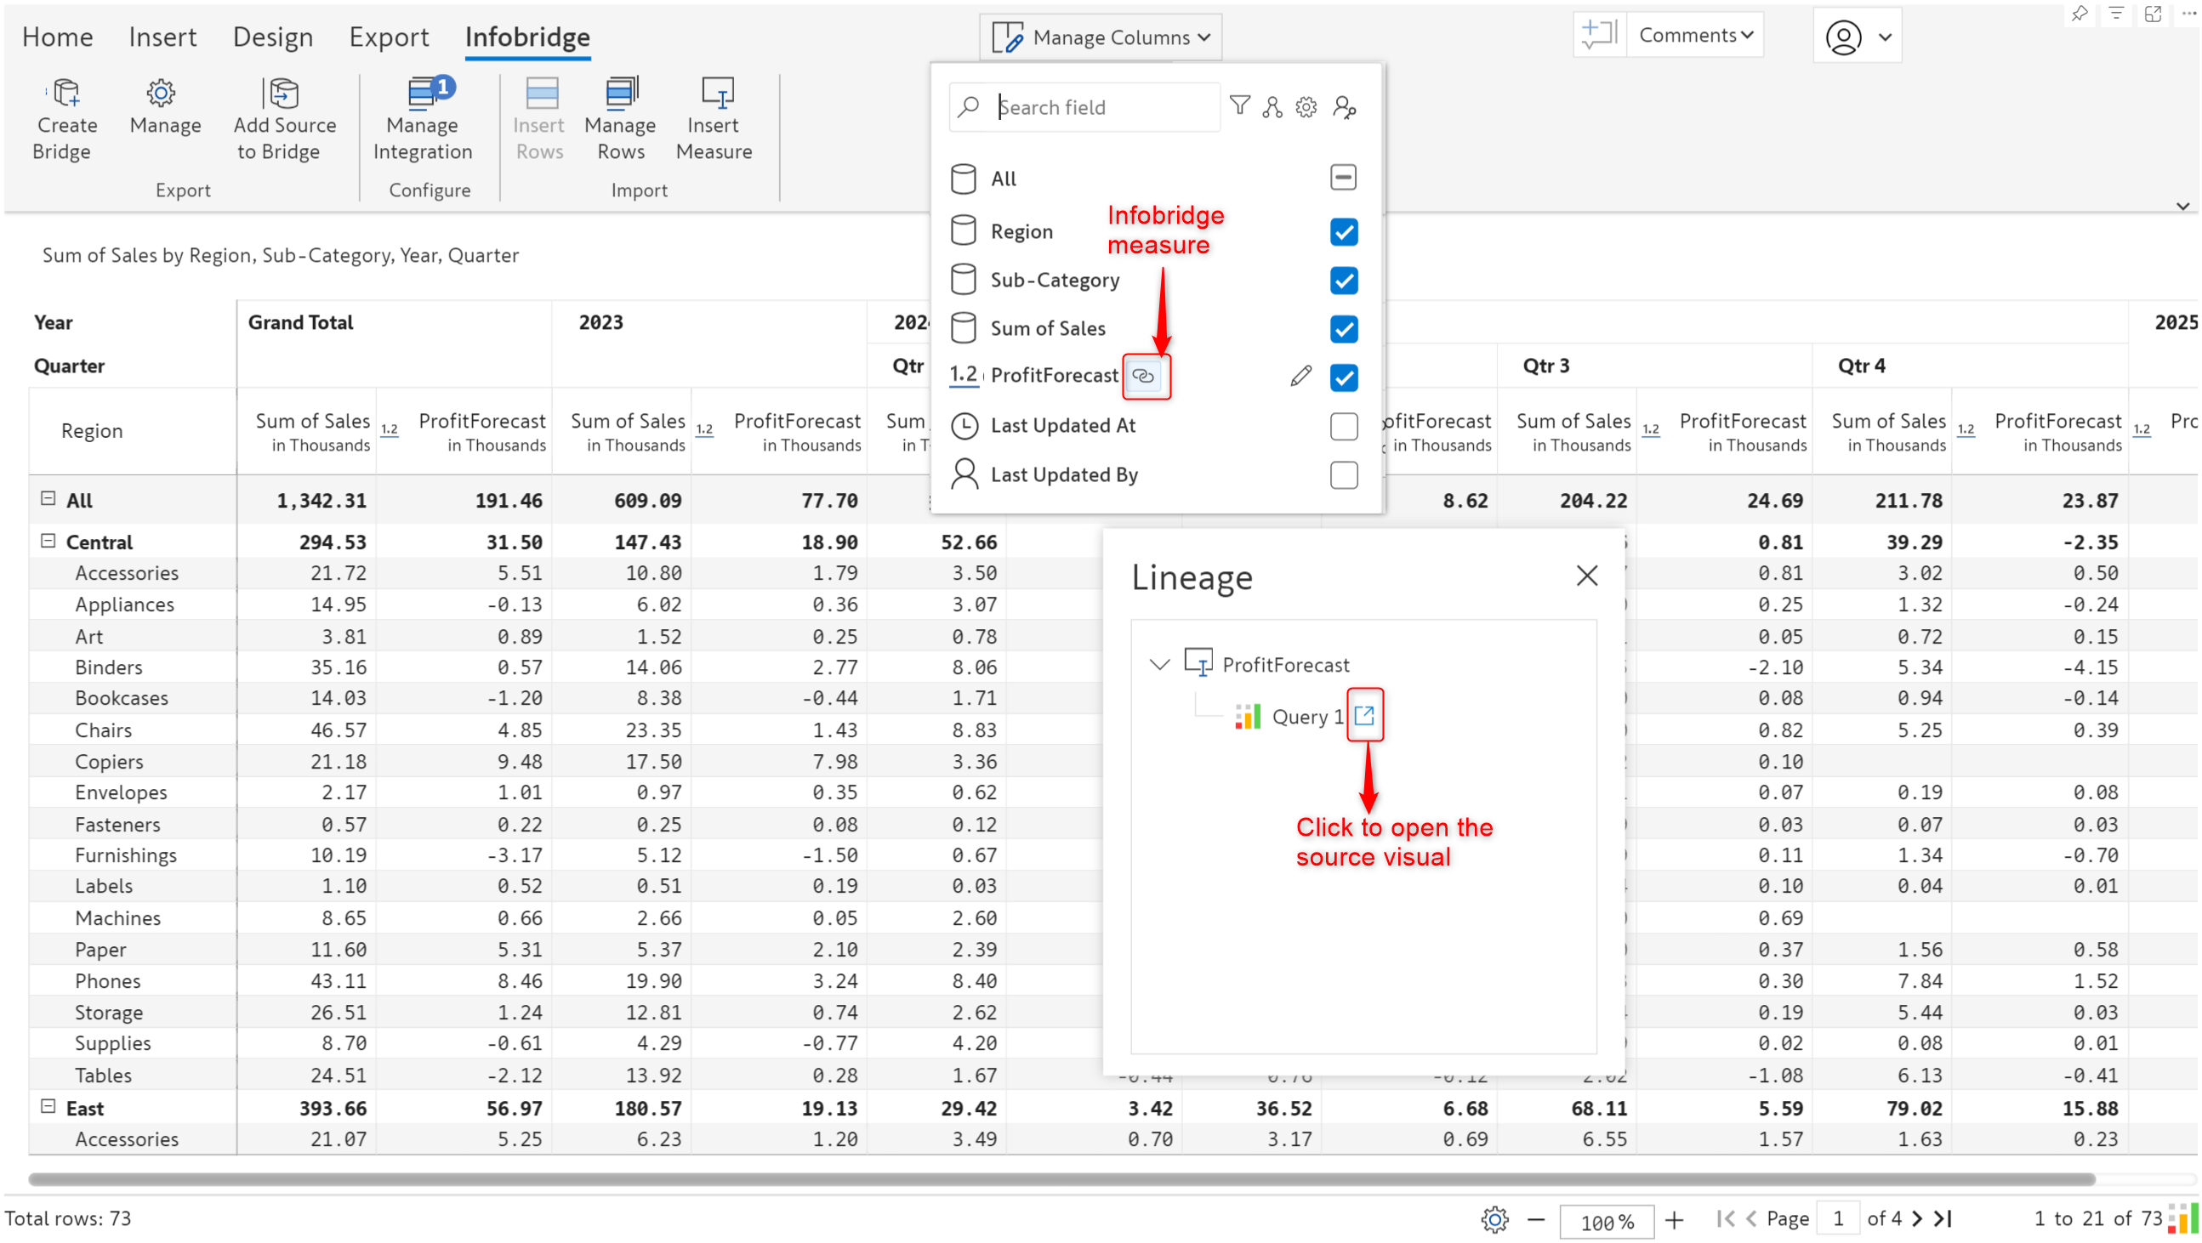
Task: Click the page number input box
Action: 1836,1219
